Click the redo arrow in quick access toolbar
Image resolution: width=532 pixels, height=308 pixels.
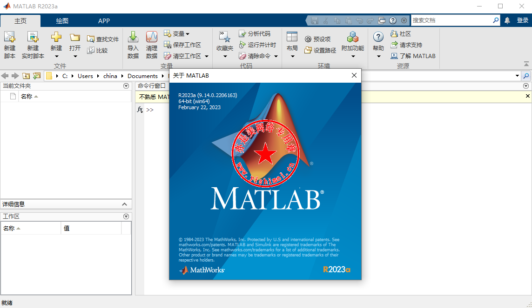coord(370,20)
